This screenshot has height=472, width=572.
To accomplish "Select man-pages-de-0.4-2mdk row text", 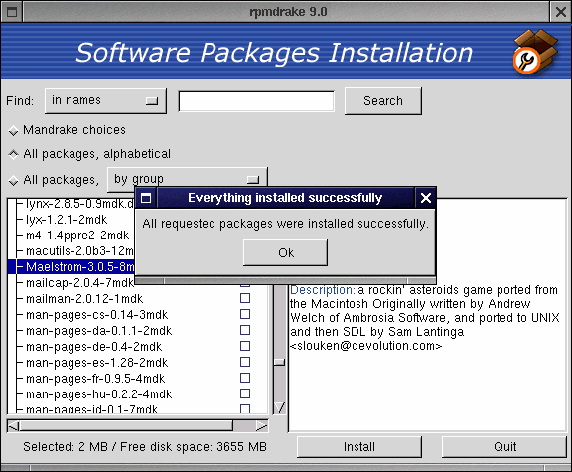I will click(93, 347).
